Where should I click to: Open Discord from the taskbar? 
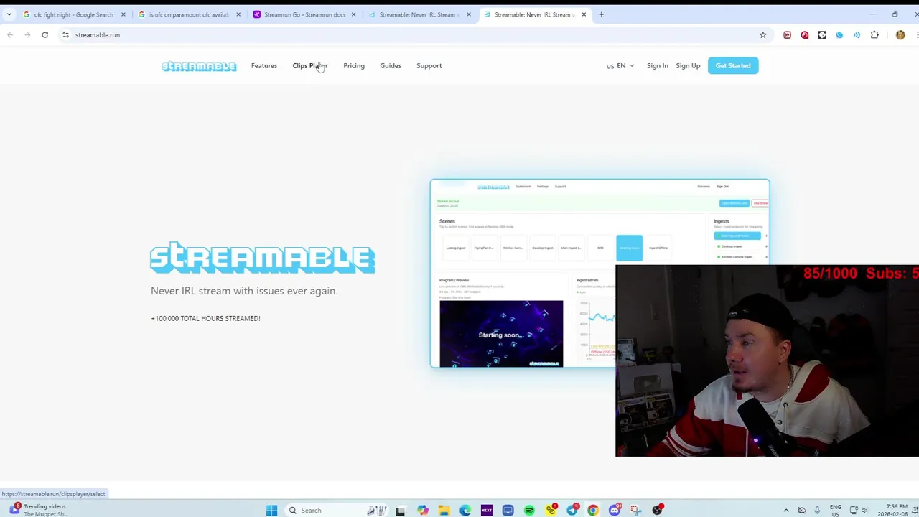coord(615,510)
